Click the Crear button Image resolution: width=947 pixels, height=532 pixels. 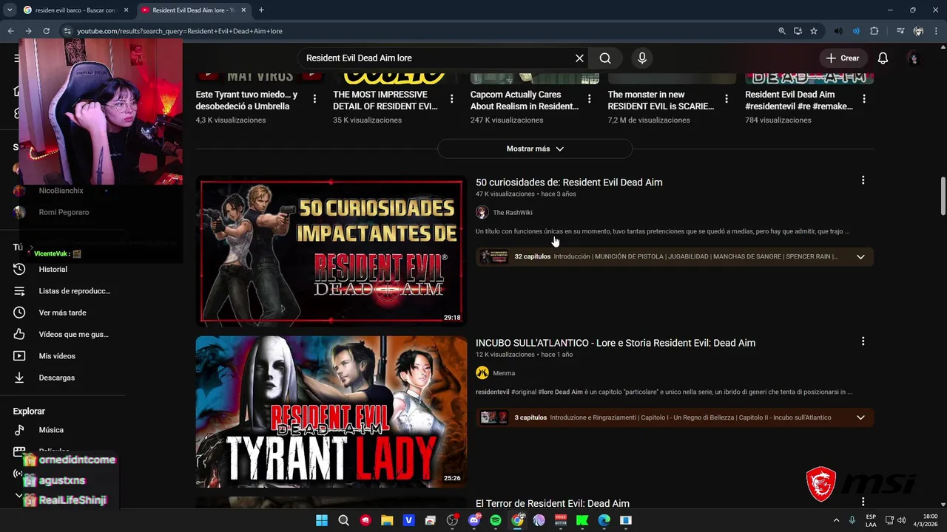point(843,58)
